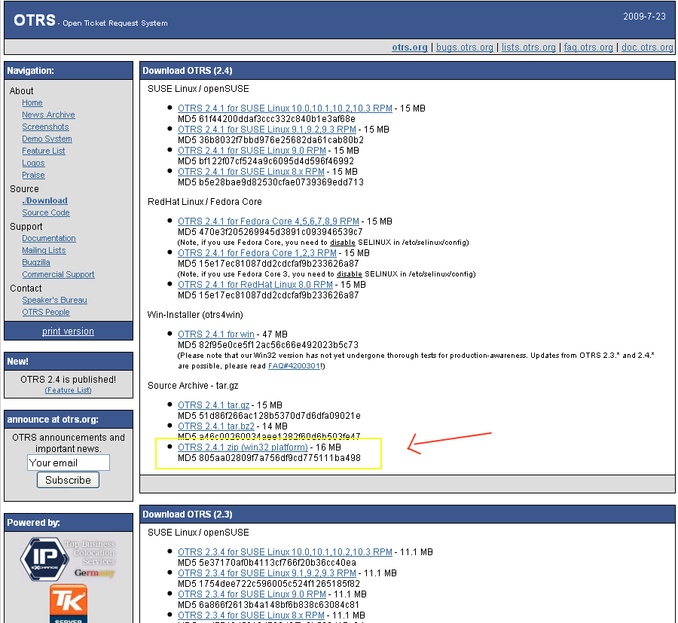Download OTRS 2.3.4 for SUSE Linux 10.x RPM

pyautogui.click(x=285, y=552)
